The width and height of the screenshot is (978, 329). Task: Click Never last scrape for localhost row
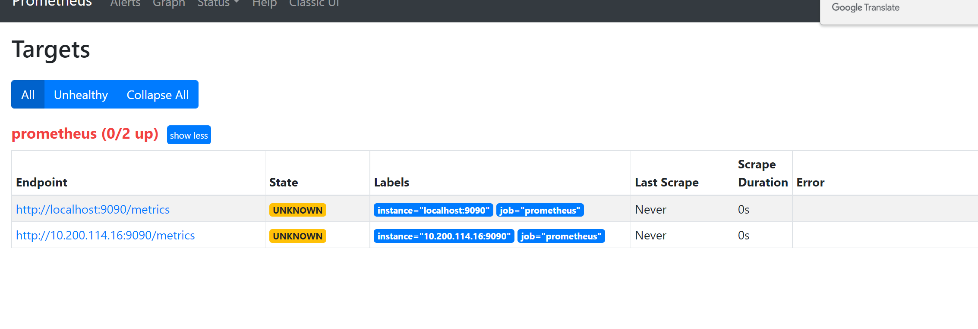(651, 210)
